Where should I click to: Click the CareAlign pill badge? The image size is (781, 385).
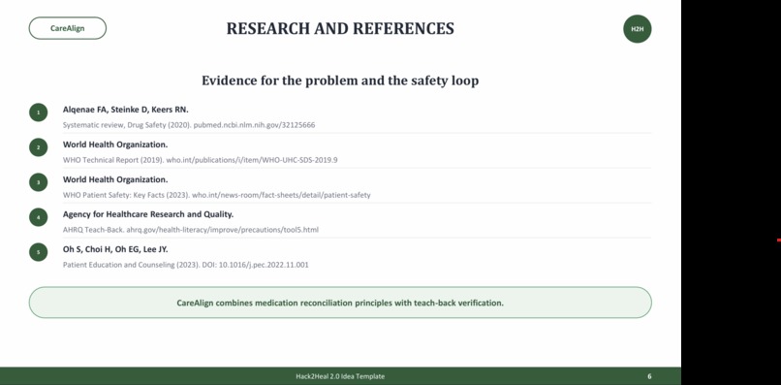point(68,28)
